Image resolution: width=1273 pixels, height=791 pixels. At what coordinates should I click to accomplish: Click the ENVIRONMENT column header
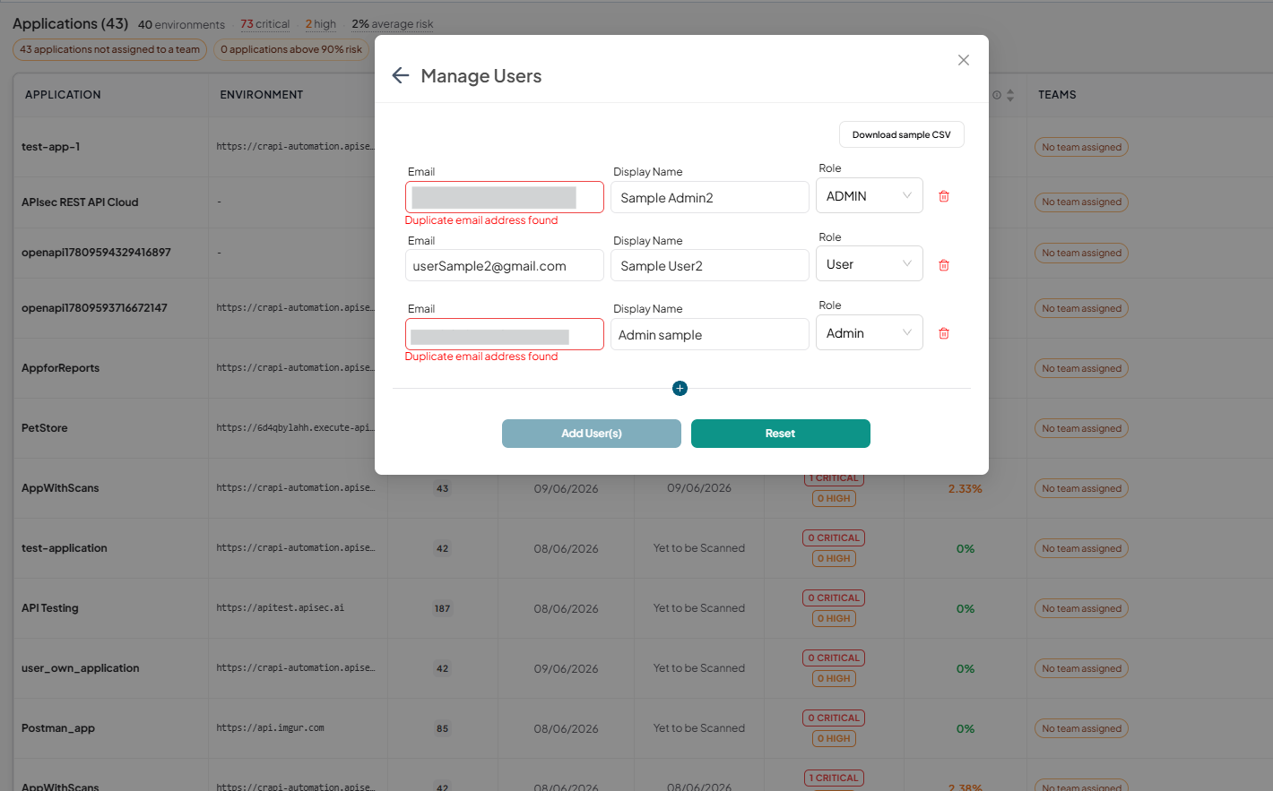262,95
